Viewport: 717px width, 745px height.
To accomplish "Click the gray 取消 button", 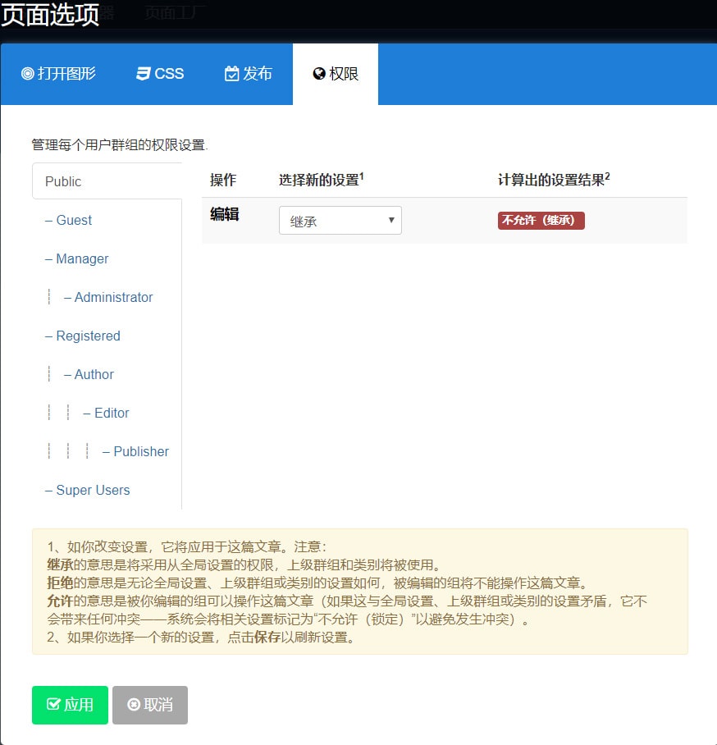I will [150, 705].
